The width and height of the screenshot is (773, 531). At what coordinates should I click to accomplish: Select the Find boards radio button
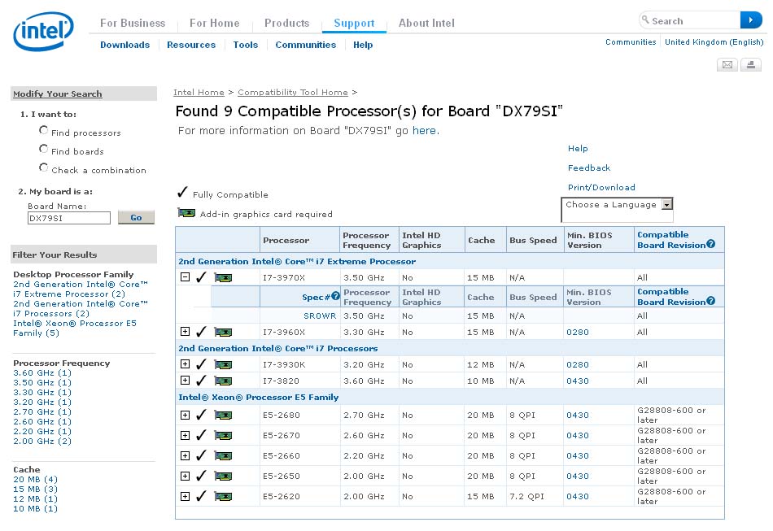44,150
